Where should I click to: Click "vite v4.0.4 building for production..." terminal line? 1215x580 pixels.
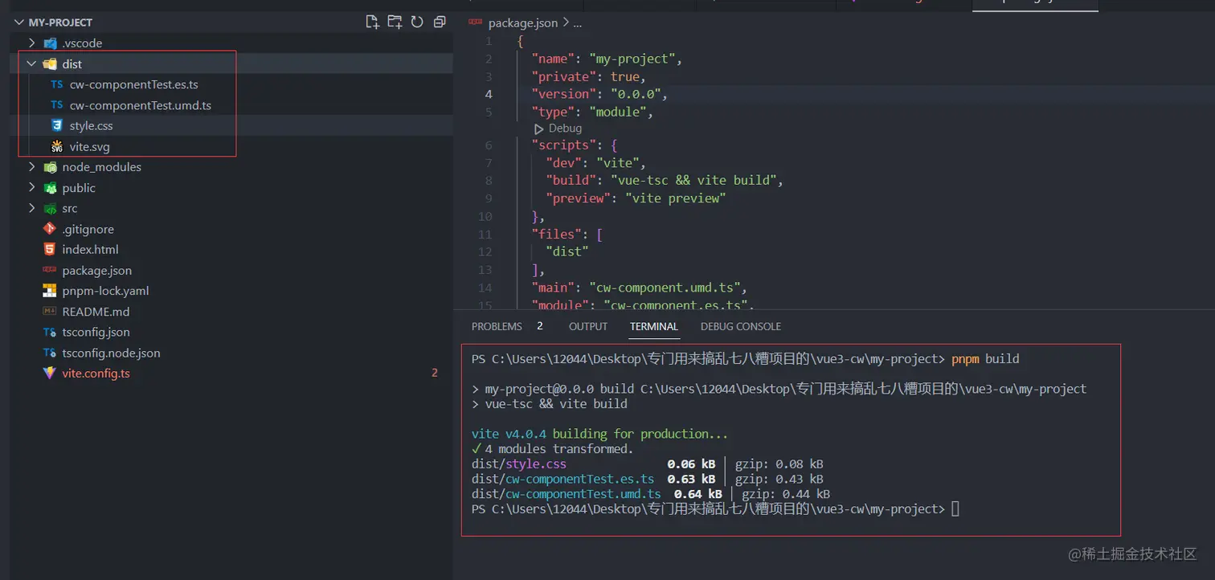point(599,434)
